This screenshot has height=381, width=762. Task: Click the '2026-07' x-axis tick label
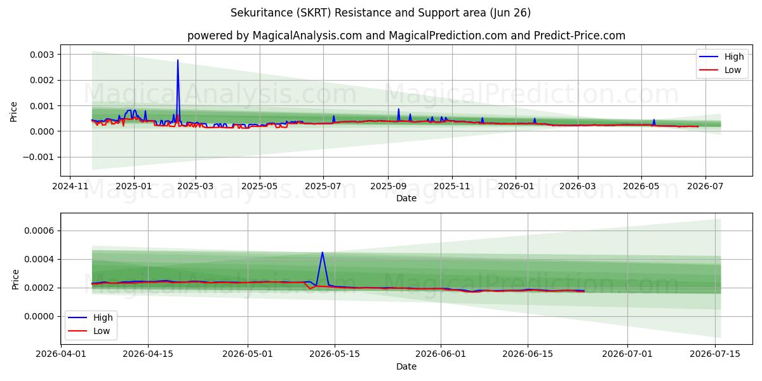click(705, 186)
